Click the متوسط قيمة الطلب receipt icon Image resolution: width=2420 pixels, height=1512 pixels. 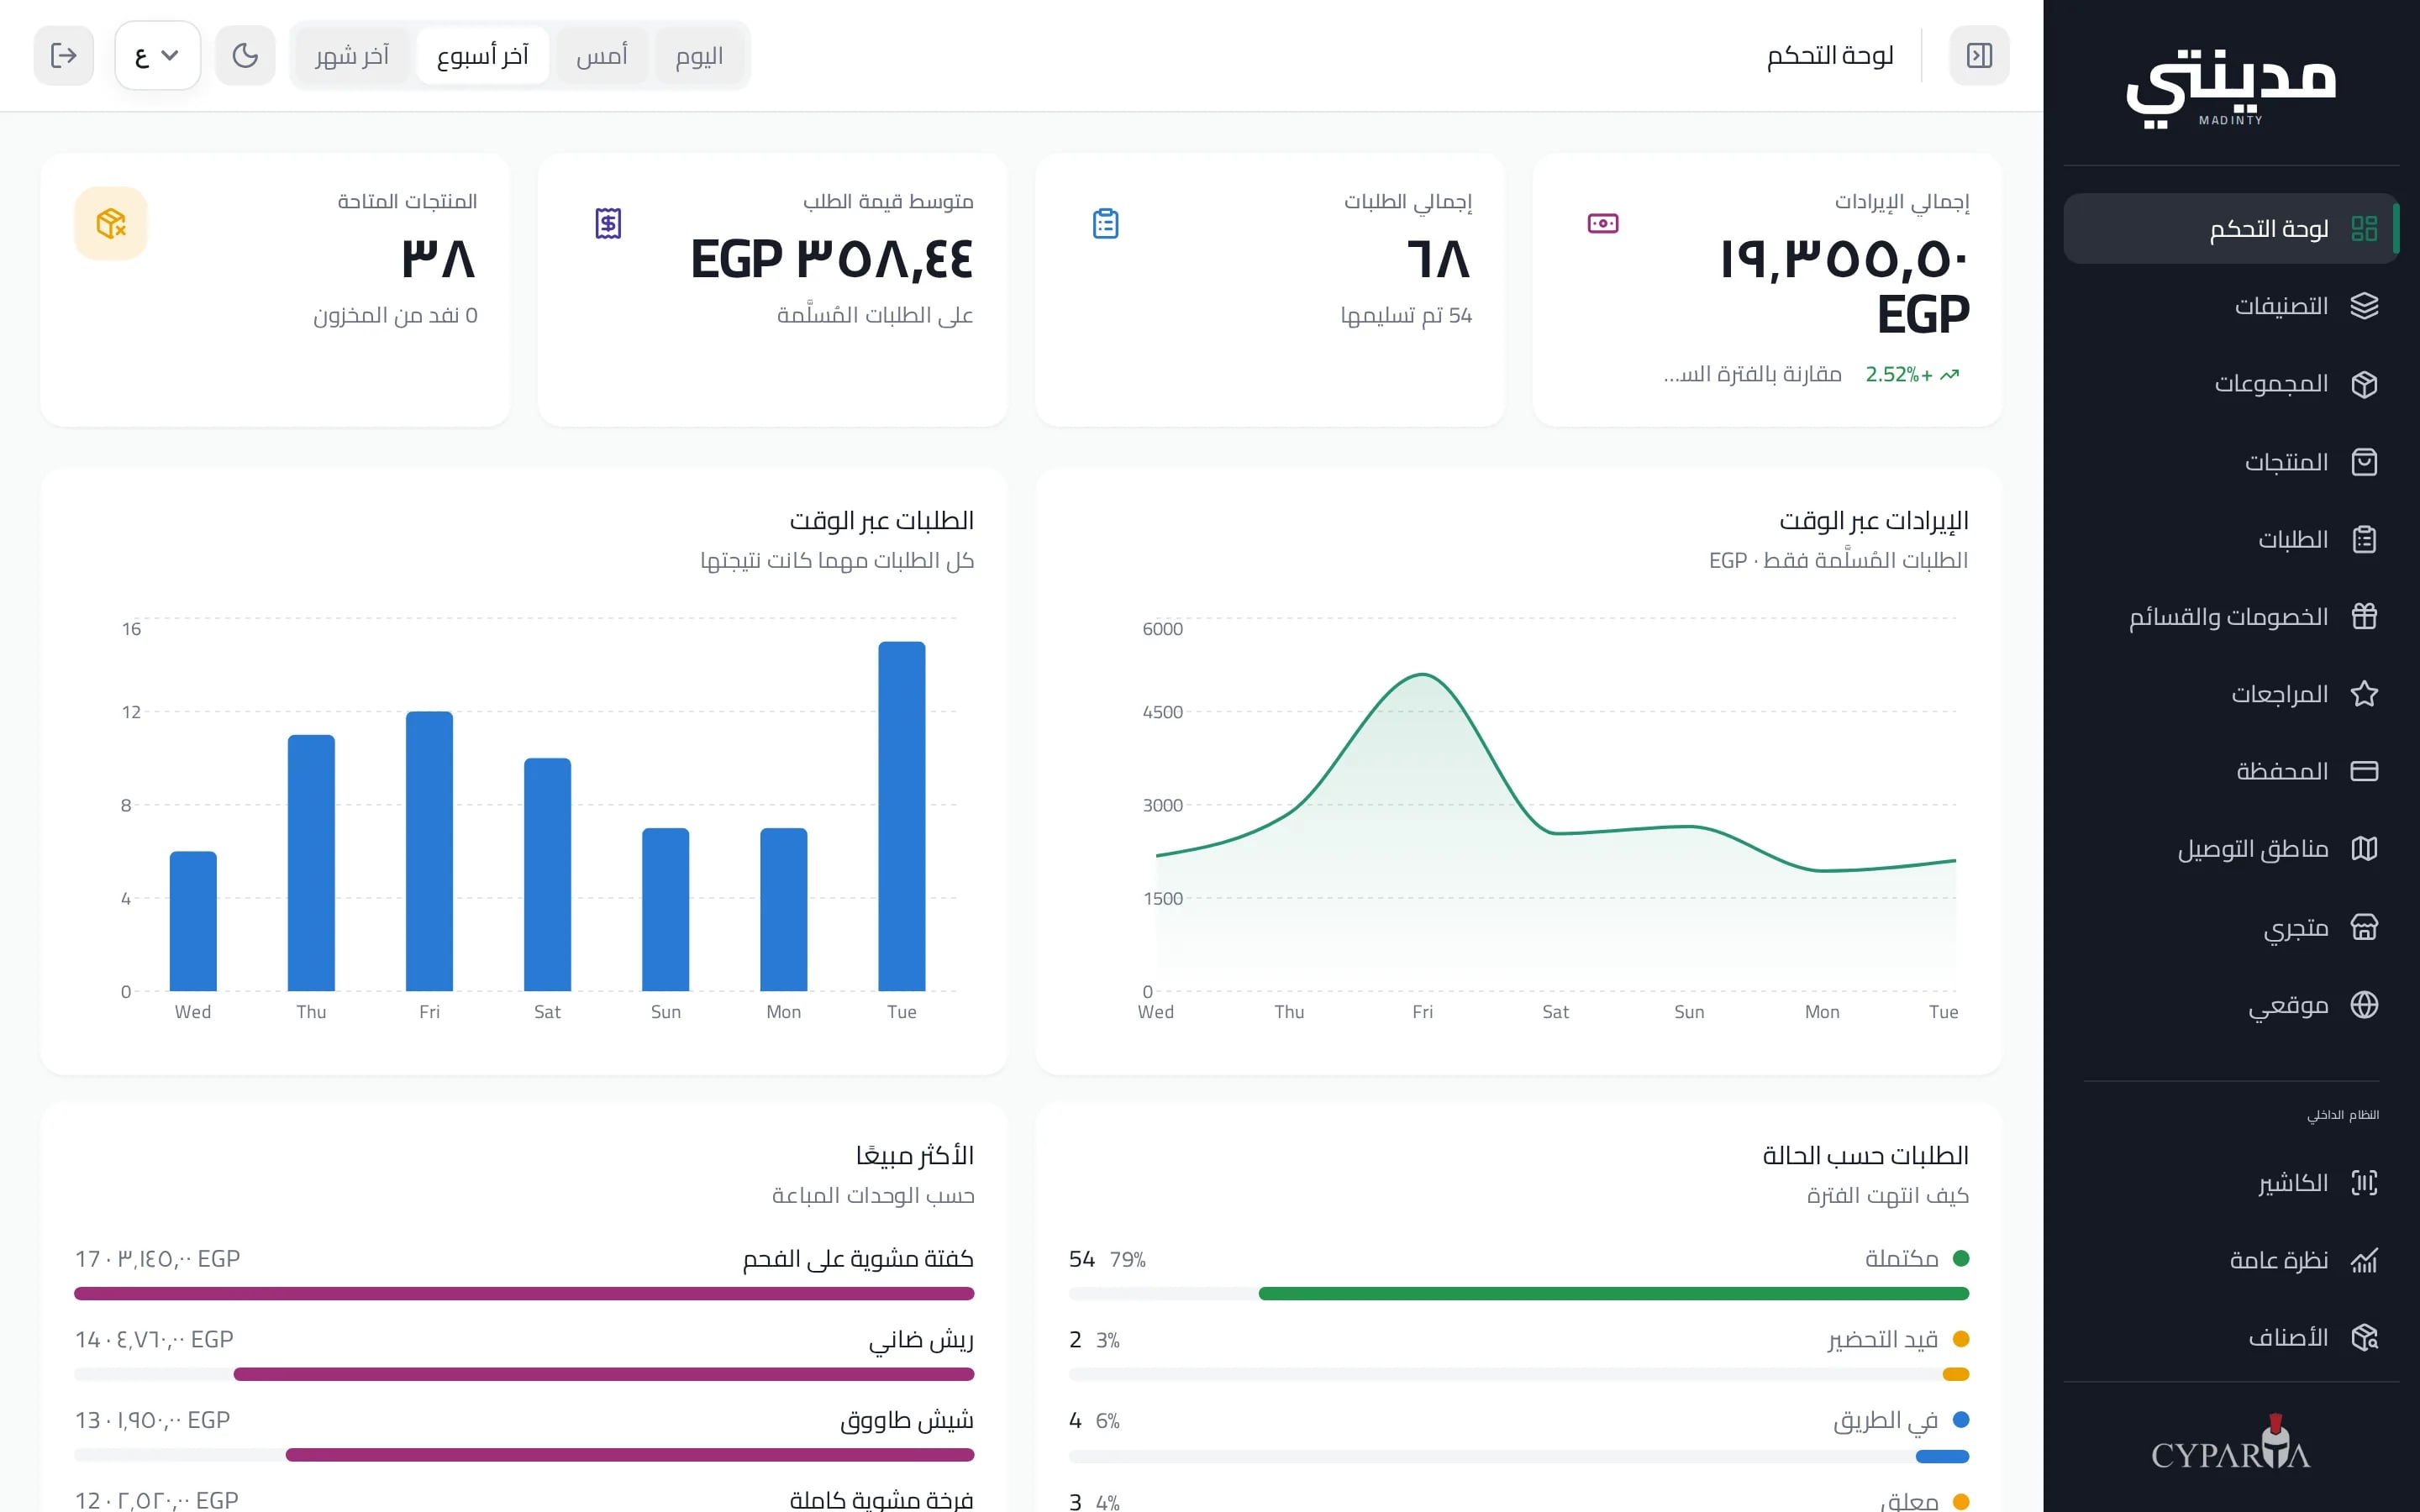pyautogui.click(x=608, y=223)
